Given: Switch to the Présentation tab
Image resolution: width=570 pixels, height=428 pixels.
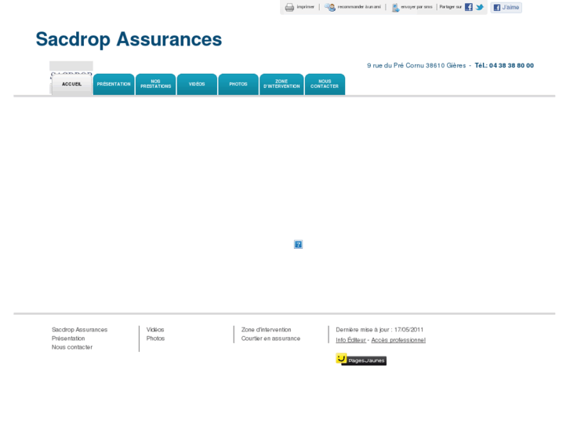Looking at the screenshot, I should [114, 84].
